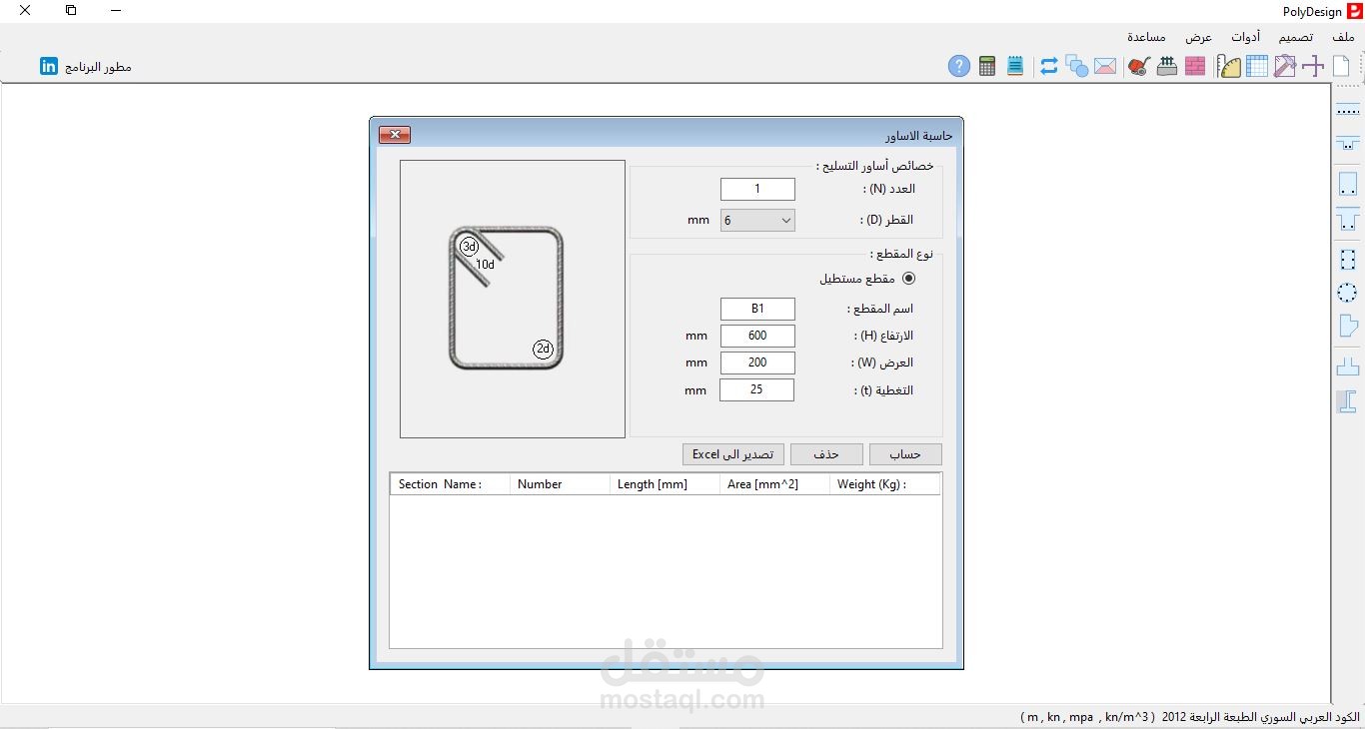Click the envelope mail icon
1365x729 pixels.
tap(1104, 67)
